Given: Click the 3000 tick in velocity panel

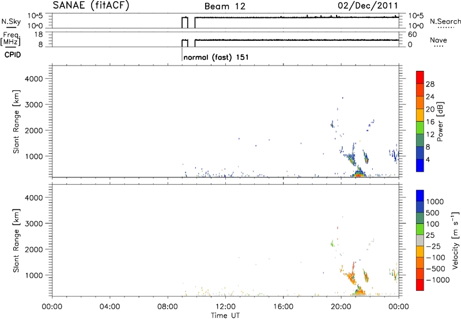Looking at the screenshot, I should [x=33, y=223].
